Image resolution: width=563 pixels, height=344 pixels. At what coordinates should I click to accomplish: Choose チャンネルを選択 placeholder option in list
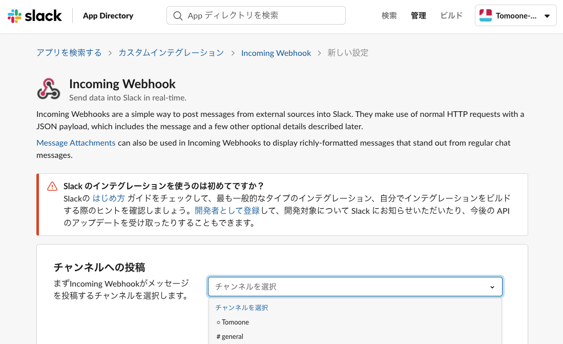click(355, 308)
